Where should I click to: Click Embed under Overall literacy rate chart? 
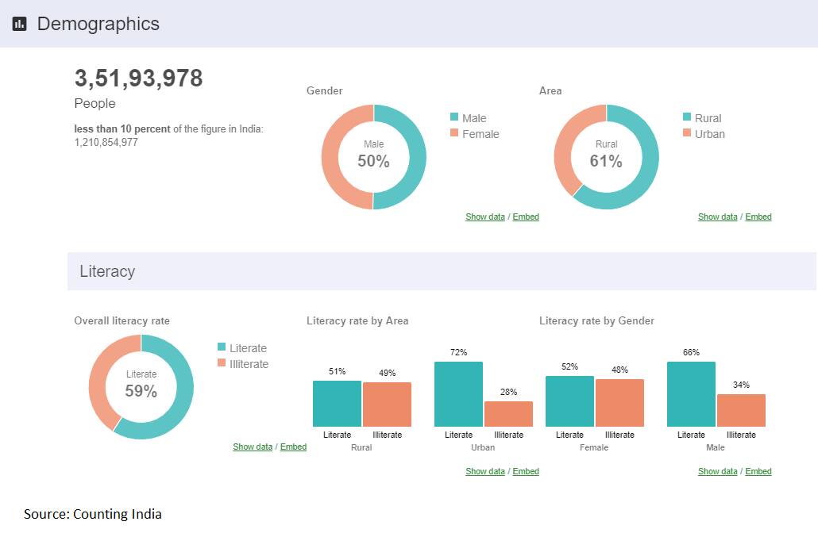point(293,447)
